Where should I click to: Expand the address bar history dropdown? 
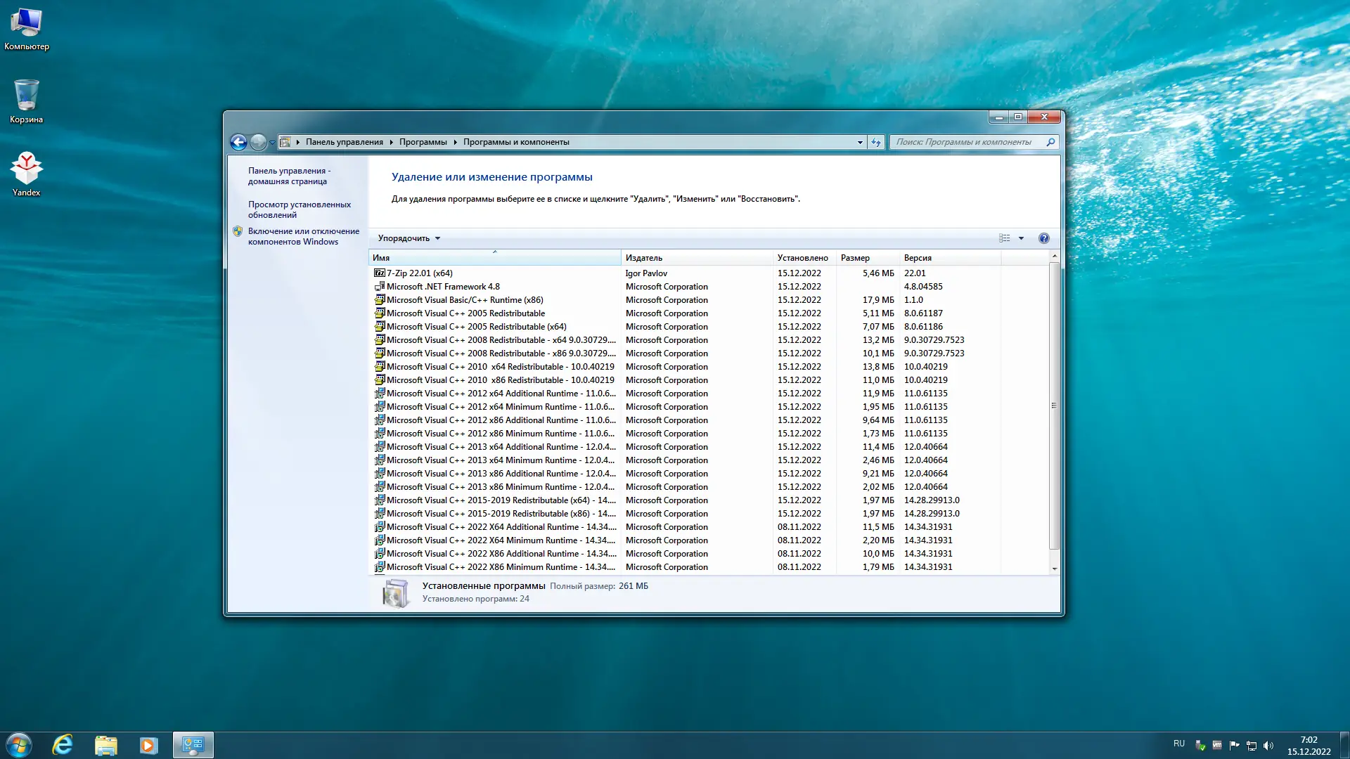pyautogui.click(x=859, y=142)
